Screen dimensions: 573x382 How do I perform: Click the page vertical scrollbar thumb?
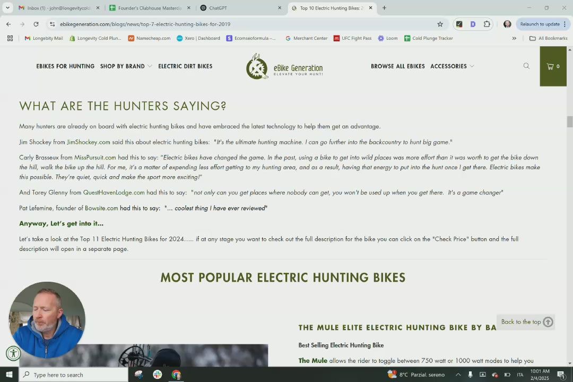pyautogui.click(x=570, y=121)
